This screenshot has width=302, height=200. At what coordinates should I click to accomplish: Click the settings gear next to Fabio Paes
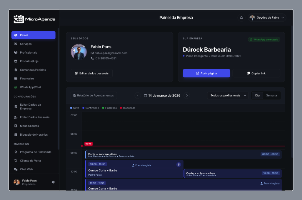53,182
